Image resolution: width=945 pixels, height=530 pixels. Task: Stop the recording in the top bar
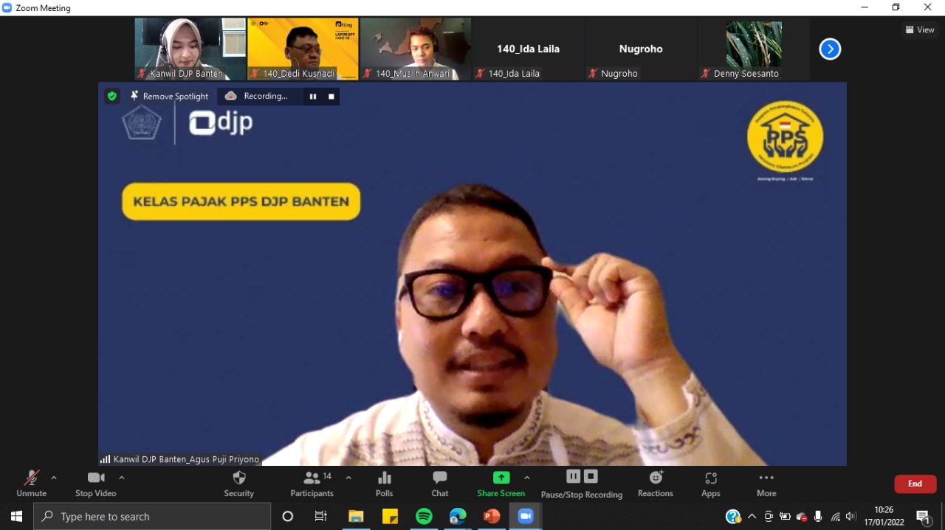331,97
